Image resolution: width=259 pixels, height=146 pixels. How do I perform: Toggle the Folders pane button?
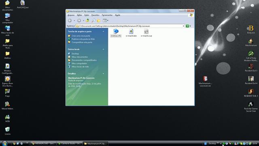tap(99, 21)
